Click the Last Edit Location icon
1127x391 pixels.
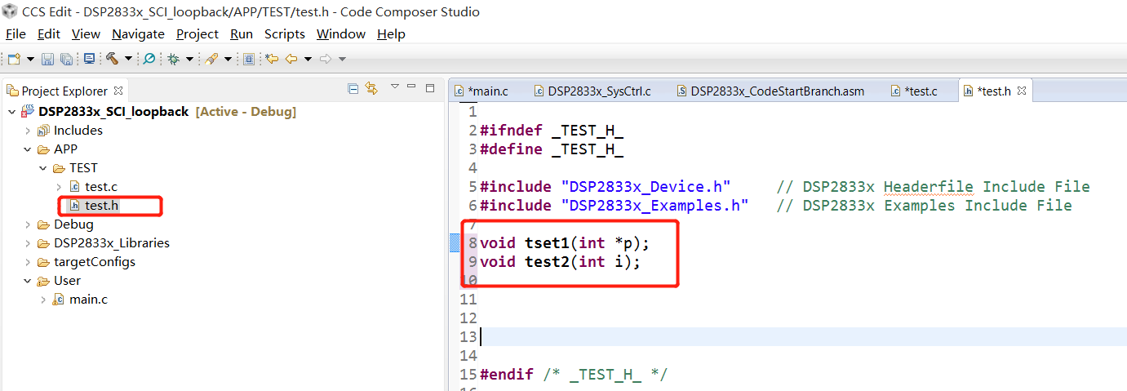point(272,59)
